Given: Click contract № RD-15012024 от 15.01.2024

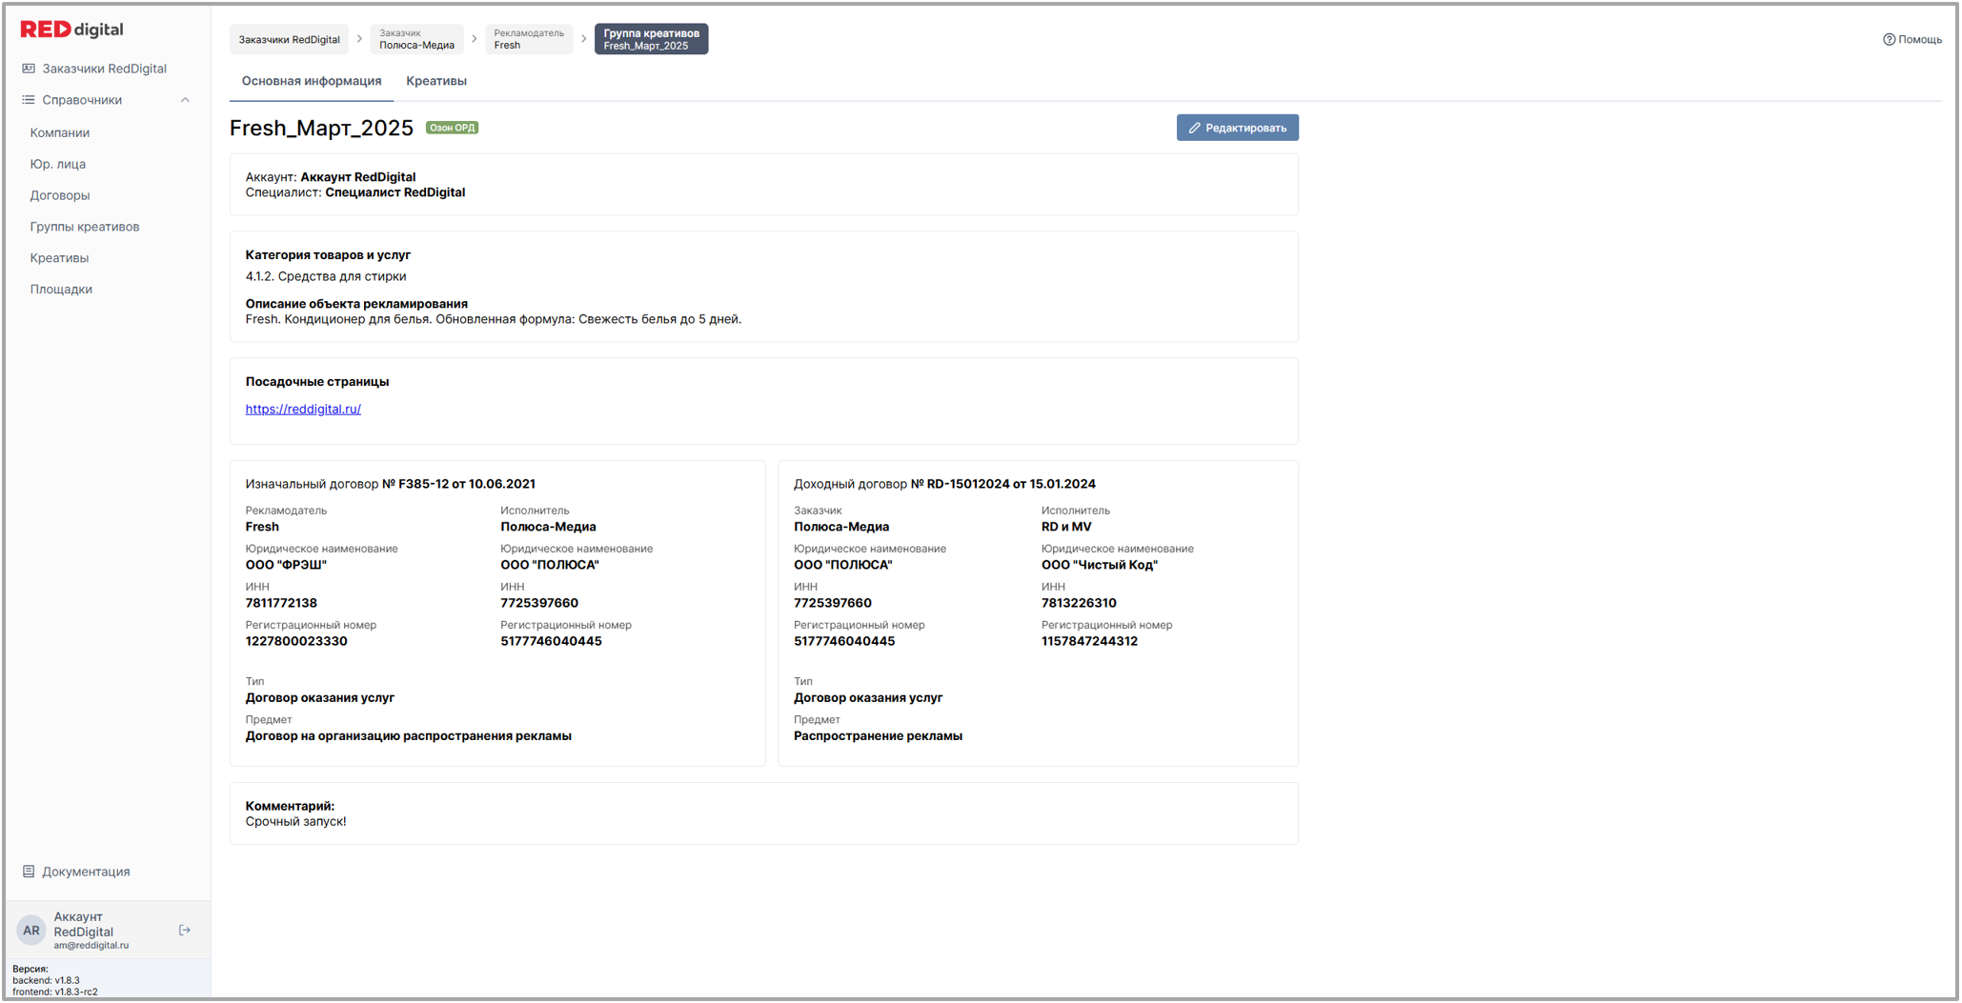Looking at the screenshot, I should pyautogui.click(x=1002, y=485).
